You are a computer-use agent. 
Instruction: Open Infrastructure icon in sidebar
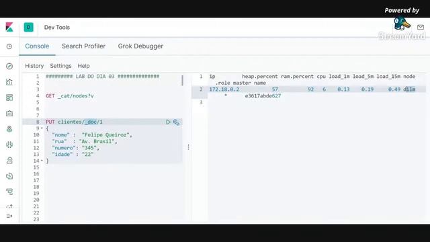click(9, 160)
